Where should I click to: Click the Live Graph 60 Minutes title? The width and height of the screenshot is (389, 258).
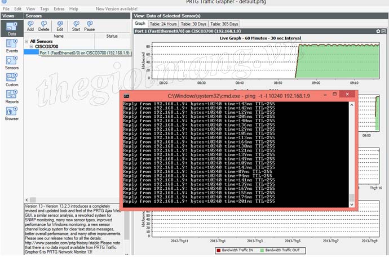260,38
